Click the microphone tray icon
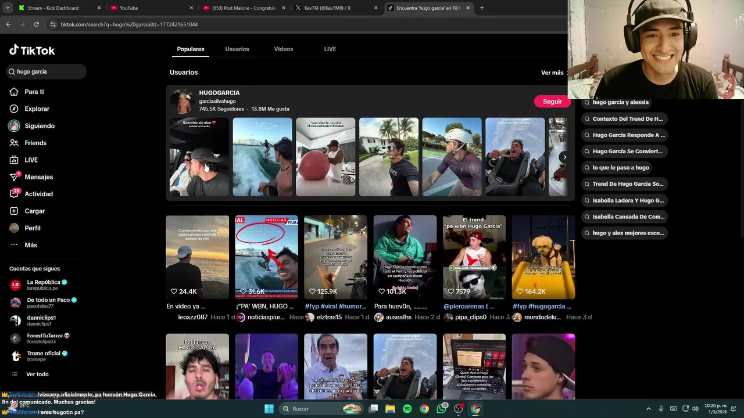 (x=661, y=409)
